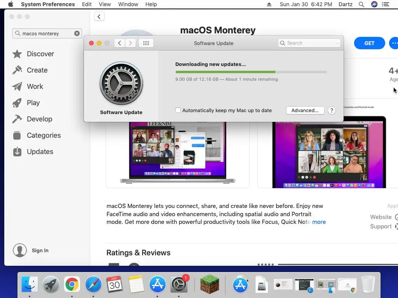Show all preferences grid in Software Update
The image size is (398, 298).
click(146, 43)
